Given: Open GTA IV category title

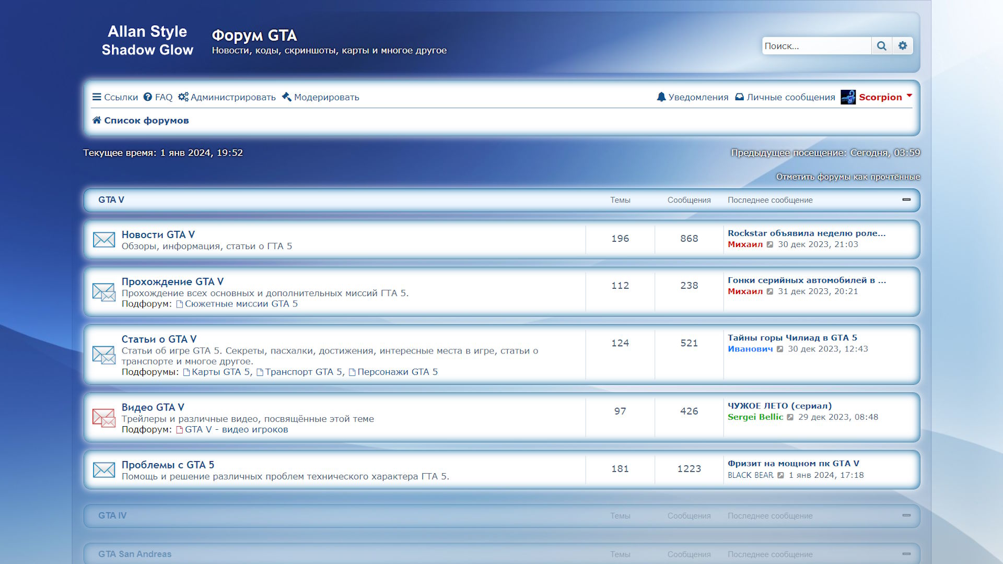Looking at the screenshot, I should 112,515.
